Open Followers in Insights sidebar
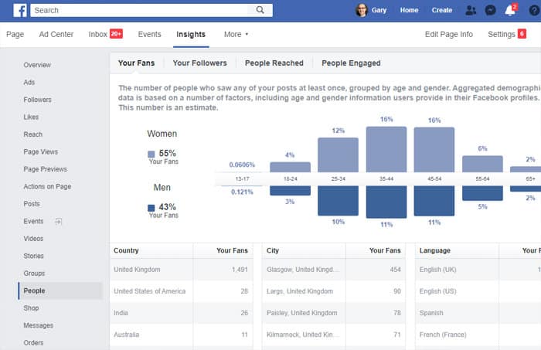This screenshot has width=541, height=350. point(37,100)
